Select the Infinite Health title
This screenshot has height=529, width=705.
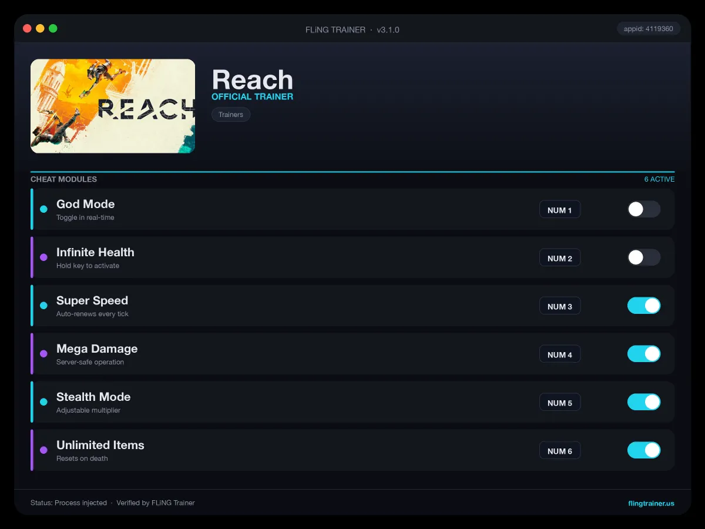pyautogui.click(x=95, y=252)
